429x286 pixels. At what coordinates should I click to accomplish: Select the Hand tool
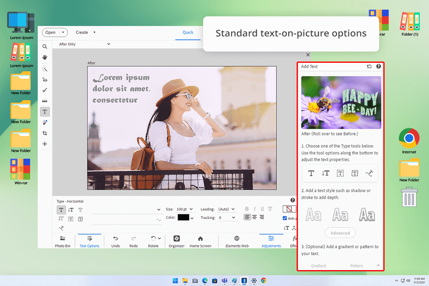(x=45, y=57)
